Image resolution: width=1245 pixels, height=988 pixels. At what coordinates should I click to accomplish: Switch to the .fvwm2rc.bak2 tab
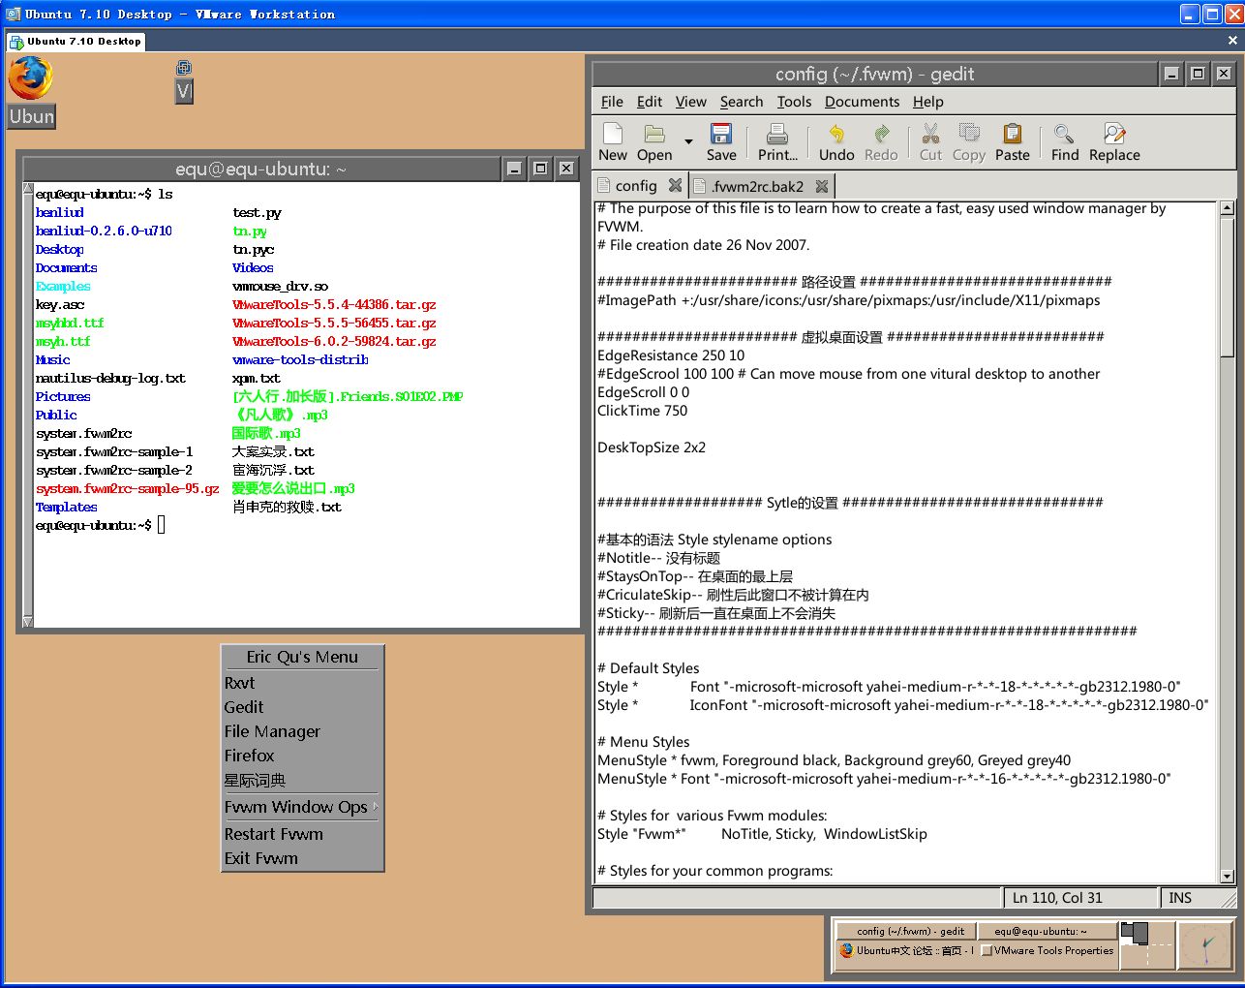758,186
